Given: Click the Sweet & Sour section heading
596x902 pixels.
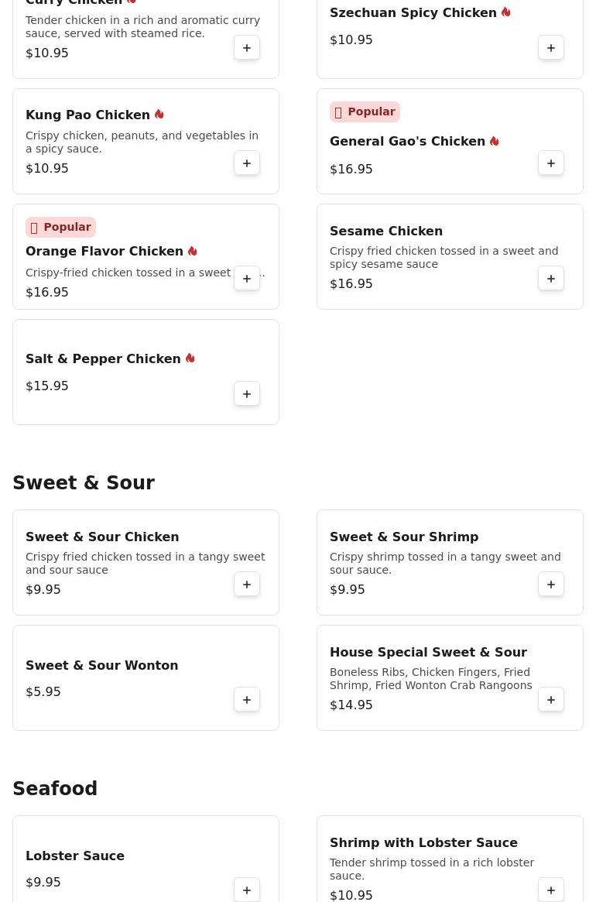Looking at the screenshot, I should (x=84, y=483).
